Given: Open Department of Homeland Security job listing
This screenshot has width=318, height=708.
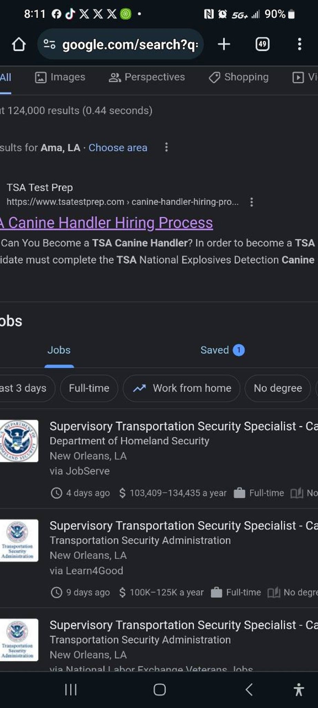Looking at the screenshot, I should click(x=159, y=458).
